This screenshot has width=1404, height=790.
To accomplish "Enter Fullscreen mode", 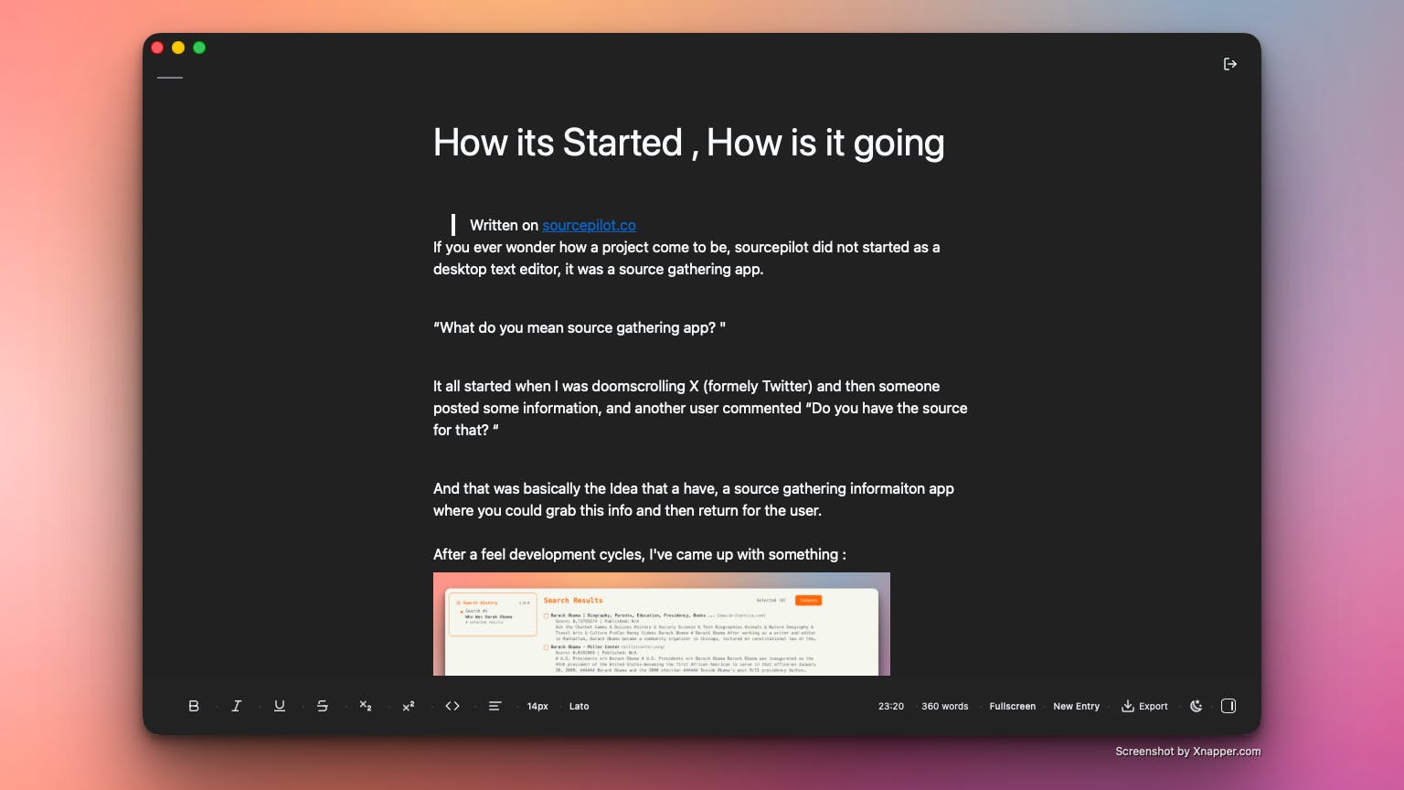I will click(1013, 706).
